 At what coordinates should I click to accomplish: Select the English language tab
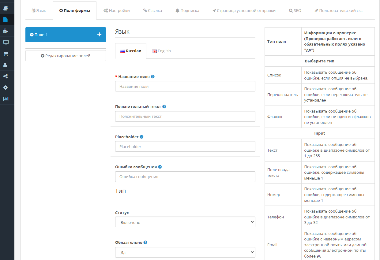tap(161, 51)
